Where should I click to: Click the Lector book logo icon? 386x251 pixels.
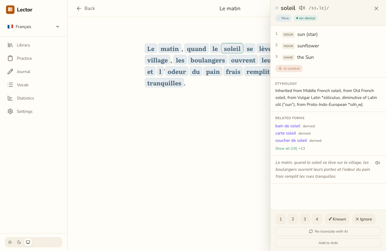[x=10, y=10]
